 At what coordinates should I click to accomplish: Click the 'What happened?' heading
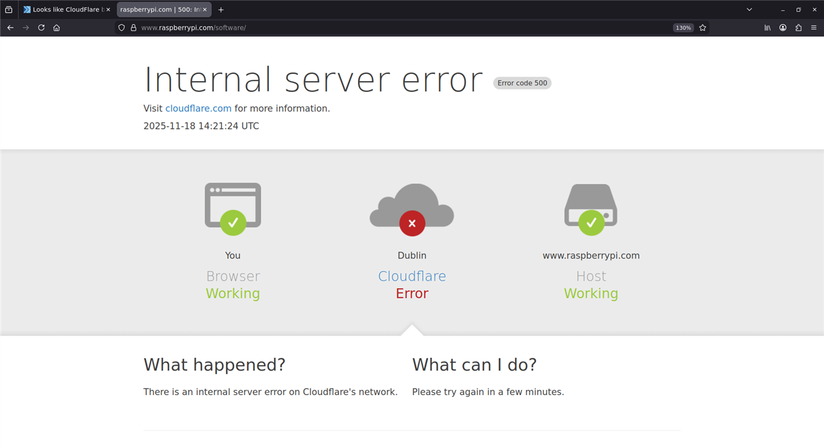click(x=214, y=365)
